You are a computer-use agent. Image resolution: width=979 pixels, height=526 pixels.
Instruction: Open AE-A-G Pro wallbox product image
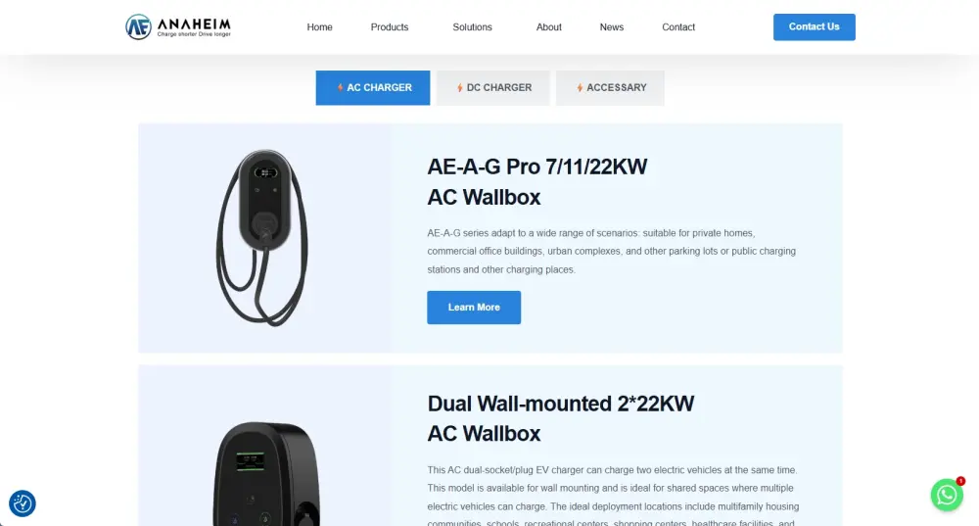(x=262, y=237)
